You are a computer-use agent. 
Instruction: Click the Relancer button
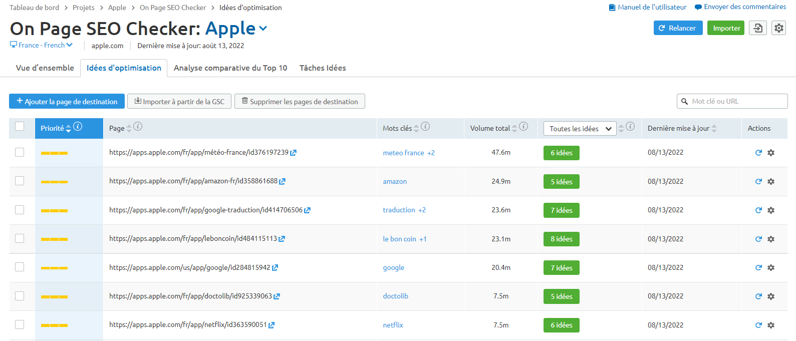coord(678,28)
